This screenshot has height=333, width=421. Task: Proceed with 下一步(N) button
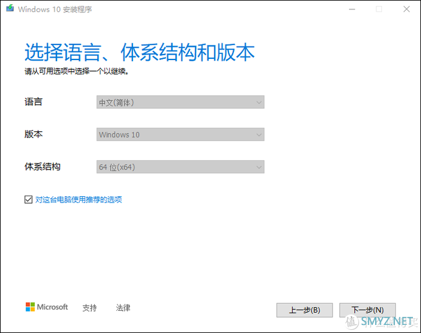367,310
